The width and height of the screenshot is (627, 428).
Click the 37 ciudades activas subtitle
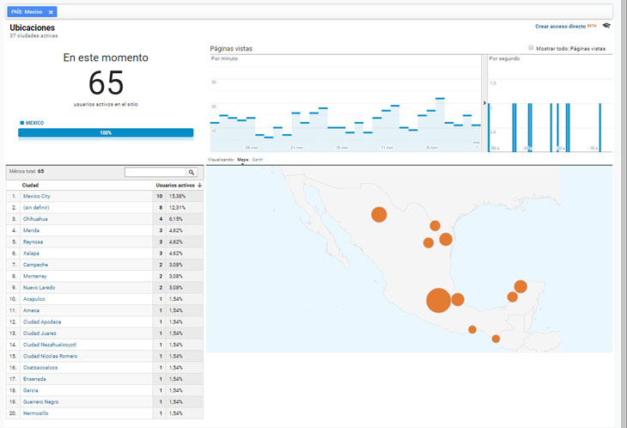pyautogui.click(x=33, y=35)
